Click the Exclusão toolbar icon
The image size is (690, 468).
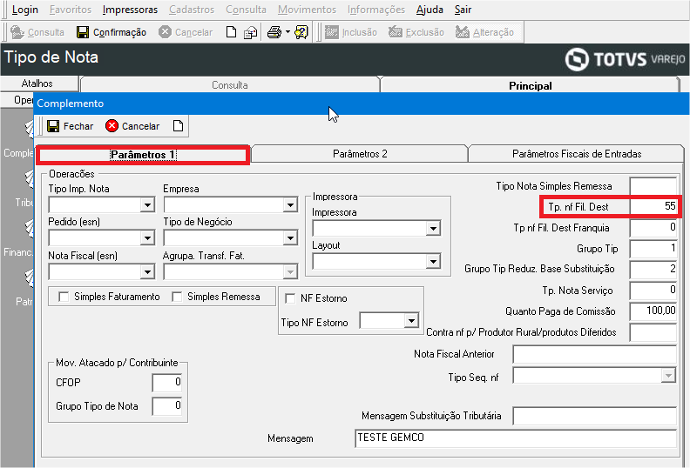coord(396,32)
